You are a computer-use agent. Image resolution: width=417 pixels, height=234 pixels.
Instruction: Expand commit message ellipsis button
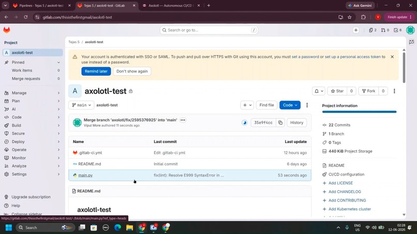pos(183,120)
